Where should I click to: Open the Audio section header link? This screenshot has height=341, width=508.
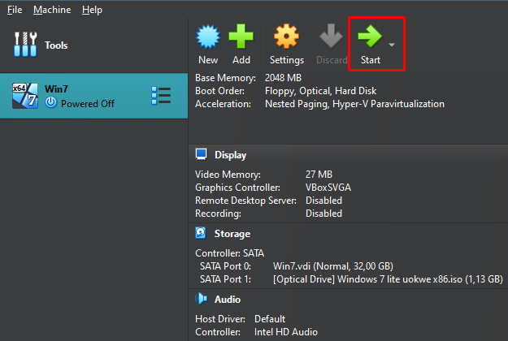228,300
